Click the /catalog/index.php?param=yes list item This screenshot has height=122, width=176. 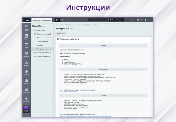tap(73, 64)
